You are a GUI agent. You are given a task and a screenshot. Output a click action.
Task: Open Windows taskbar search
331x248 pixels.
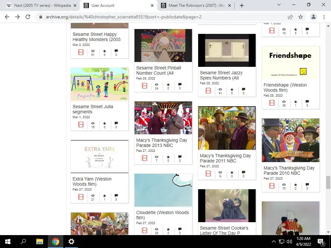tap(23, 242)
